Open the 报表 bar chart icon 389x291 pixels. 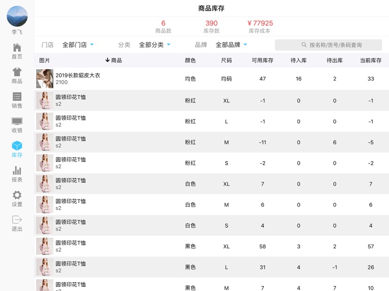pyautogui.click(x=17, y=170)
